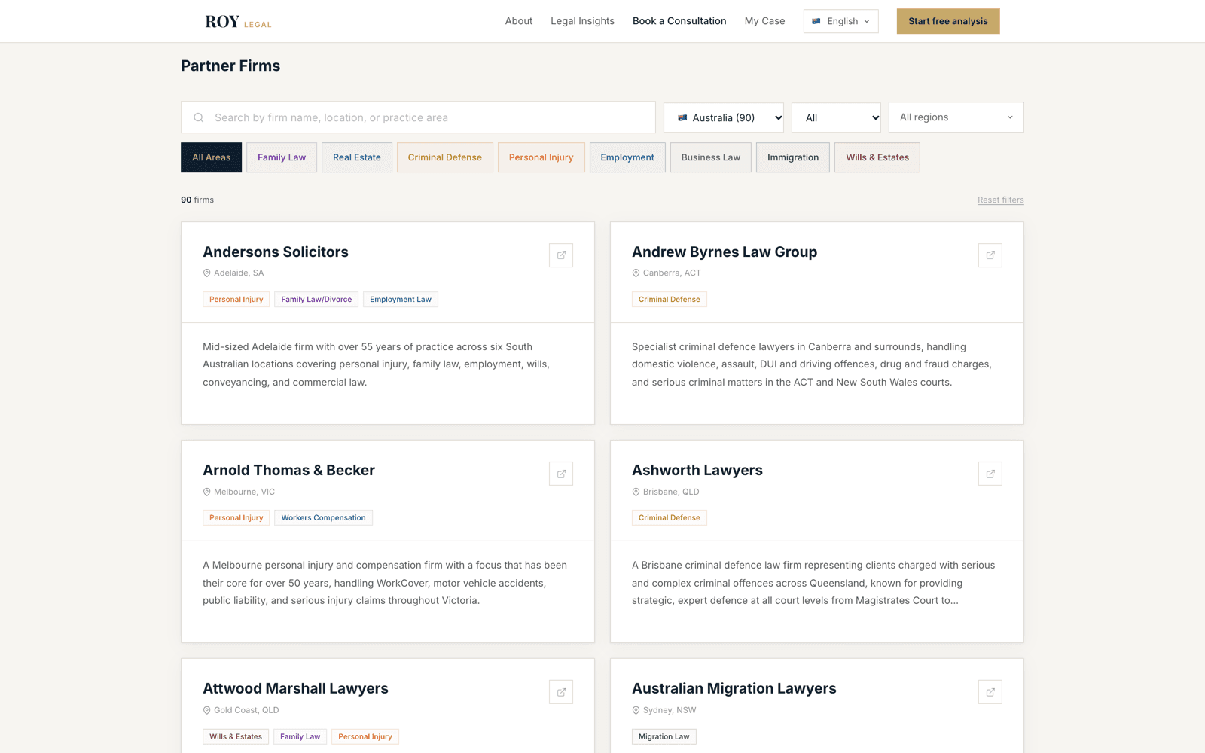This screenshot has width=1205, height=753.
Task: Click Migration Law tag
Action: point(664,736)
